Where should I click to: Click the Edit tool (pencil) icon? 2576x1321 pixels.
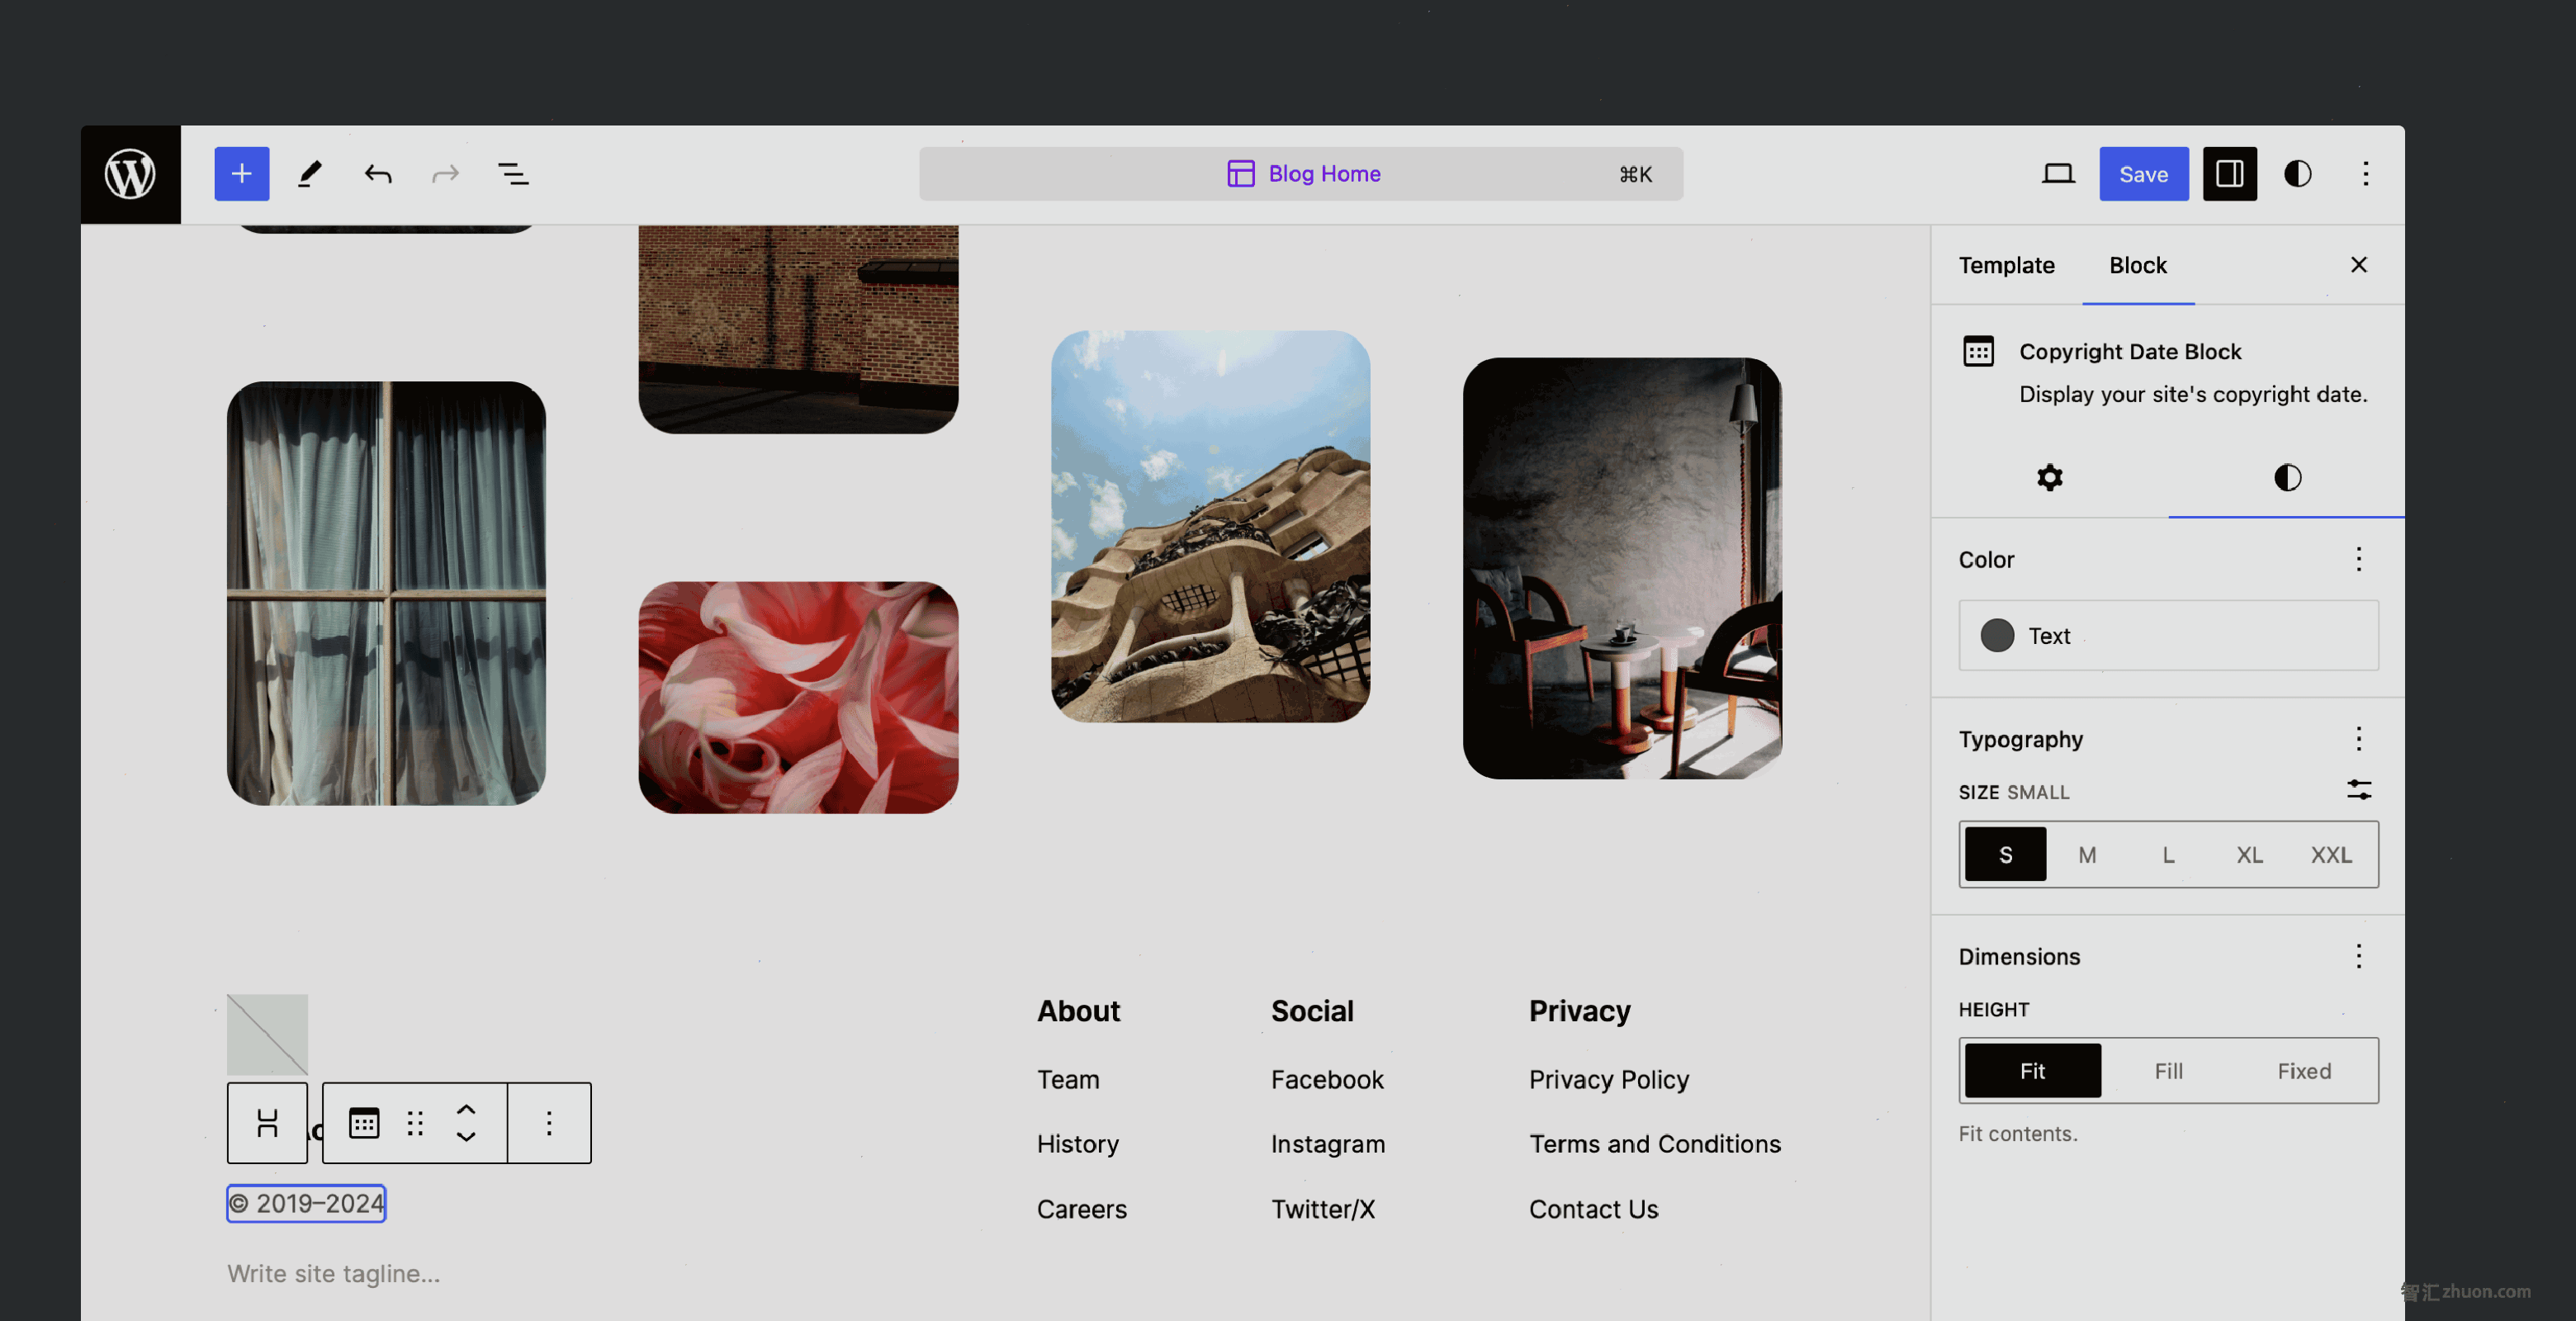[308, 173]
